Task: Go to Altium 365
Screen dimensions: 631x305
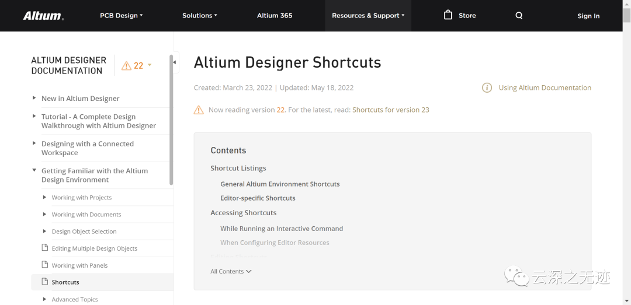Action: [x=275, y=16]
